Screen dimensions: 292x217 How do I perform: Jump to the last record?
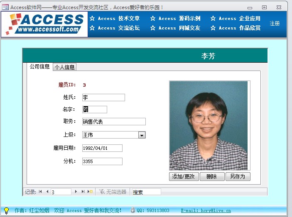[83, 192]
